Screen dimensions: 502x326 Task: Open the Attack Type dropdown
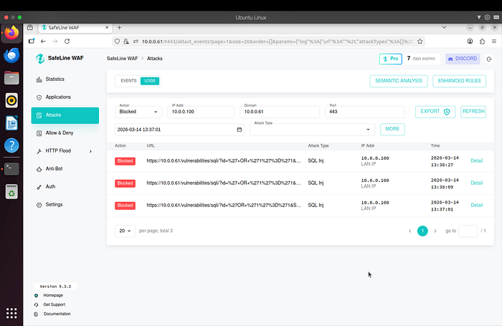(x=311, y=129)
